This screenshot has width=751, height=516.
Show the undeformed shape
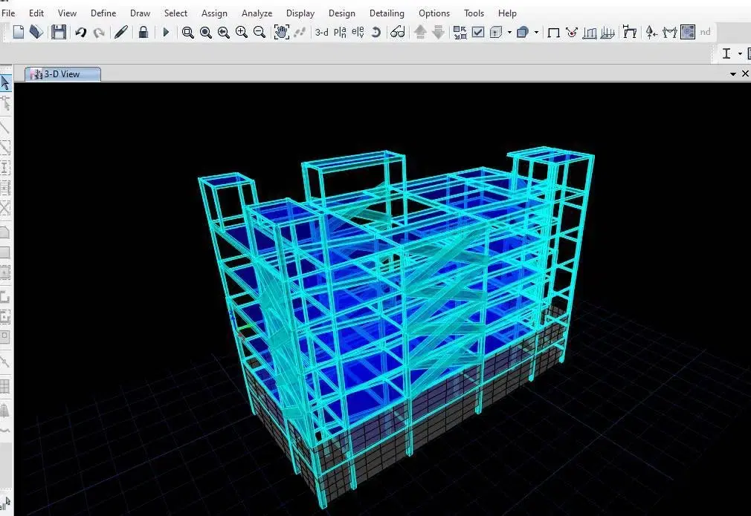pos(554,32)
